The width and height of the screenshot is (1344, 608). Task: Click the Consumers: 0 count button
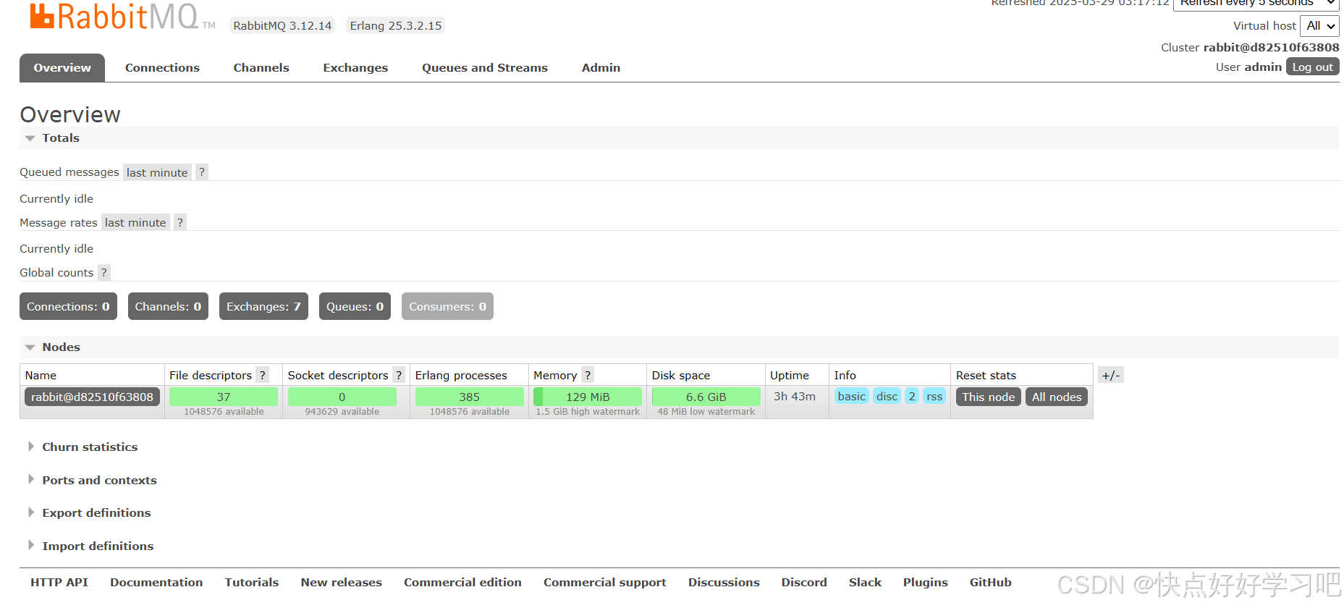click(x=447, y=306)
